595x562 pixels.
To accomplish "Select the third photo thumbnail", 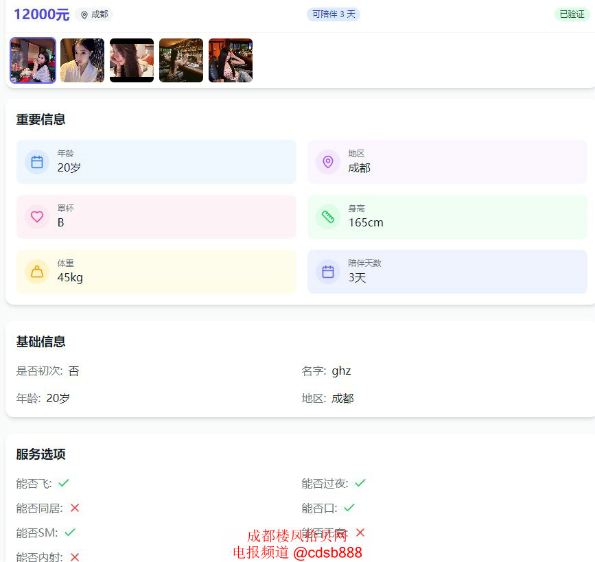I will [x=132, y=60].
